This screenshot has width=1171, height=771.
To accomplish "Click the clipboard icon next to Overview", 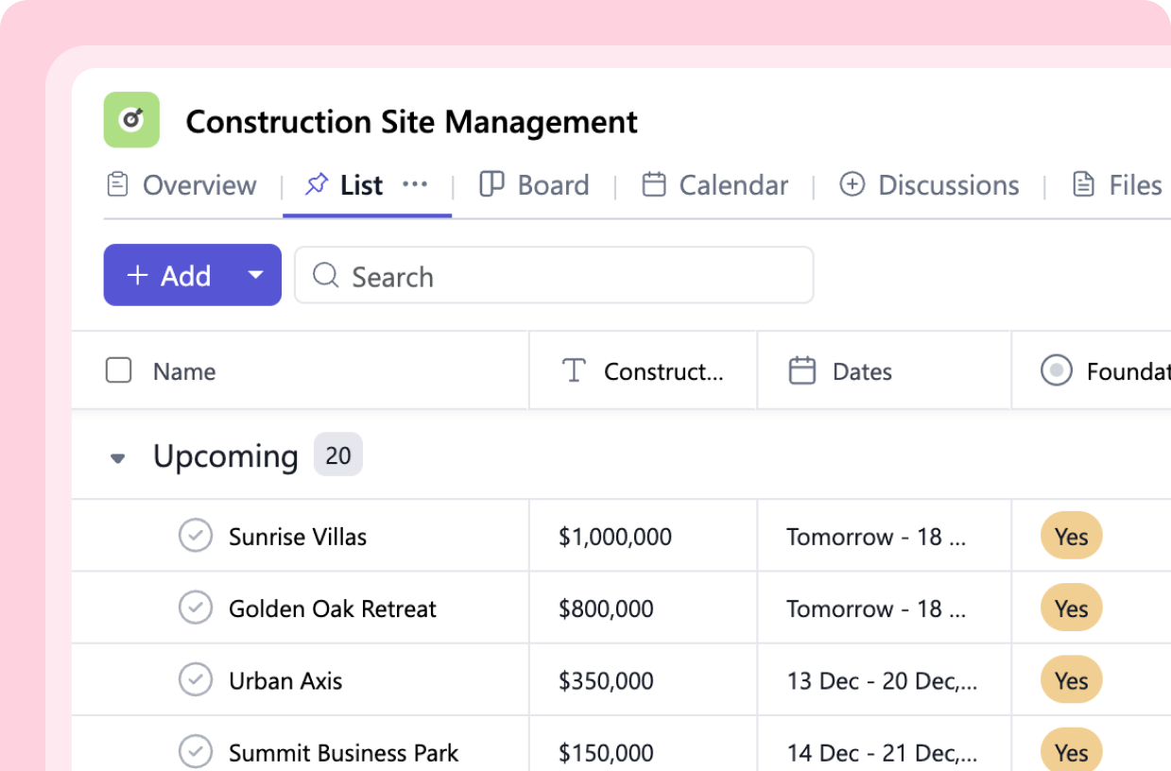I will coord(118,185).
